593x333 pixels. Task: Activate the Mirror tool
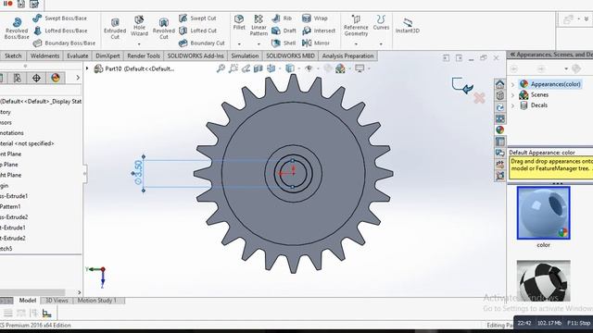coord(316,43)
